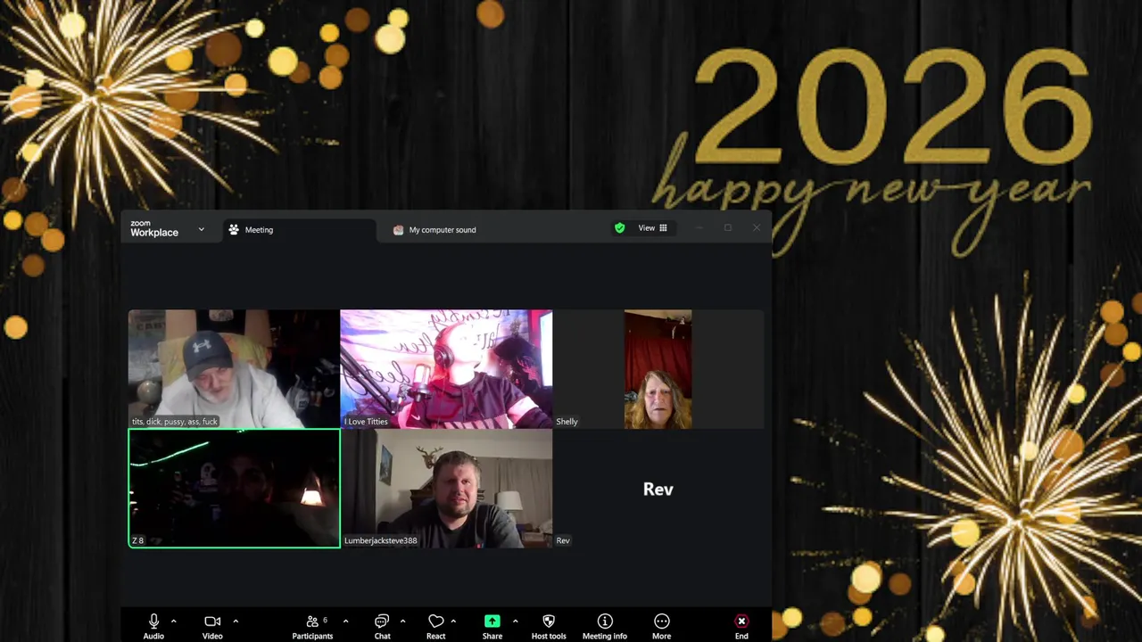Close the Zoom meeting window

pyautogui.click(x=757, y=228)
